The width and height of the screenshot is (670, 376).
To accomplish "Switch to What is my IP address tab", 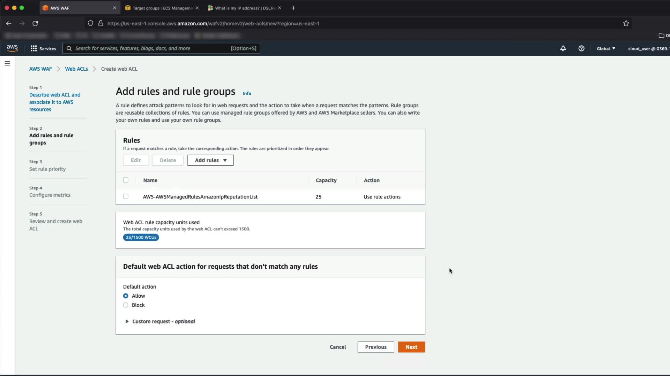I will coord(243,8).
